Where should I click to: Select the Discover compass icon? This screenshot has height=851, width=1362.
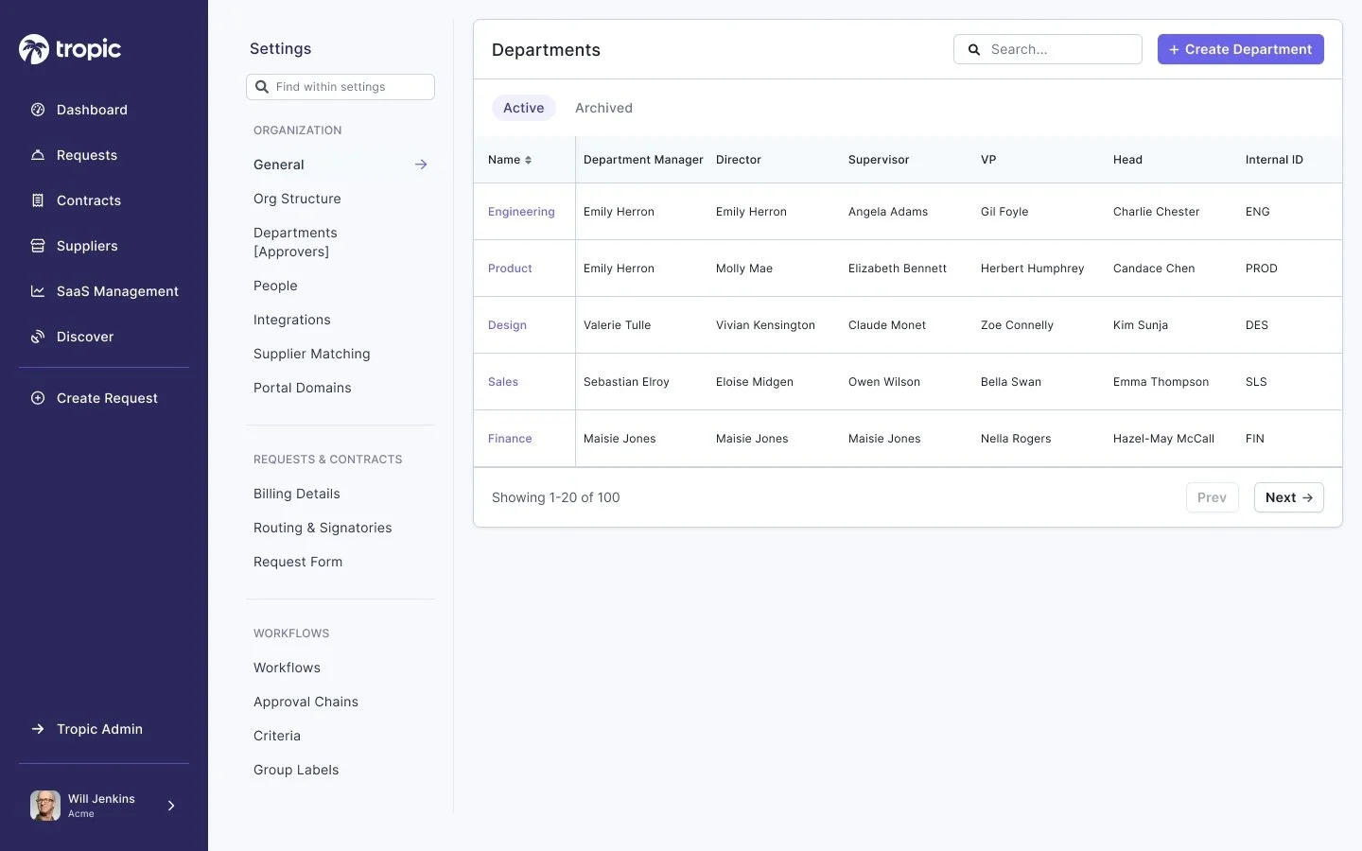(x=38, y=337)
